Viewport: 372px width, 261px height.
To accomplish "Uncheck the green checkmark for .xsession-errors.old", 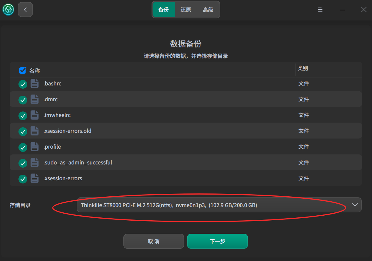I will point(23,132).
